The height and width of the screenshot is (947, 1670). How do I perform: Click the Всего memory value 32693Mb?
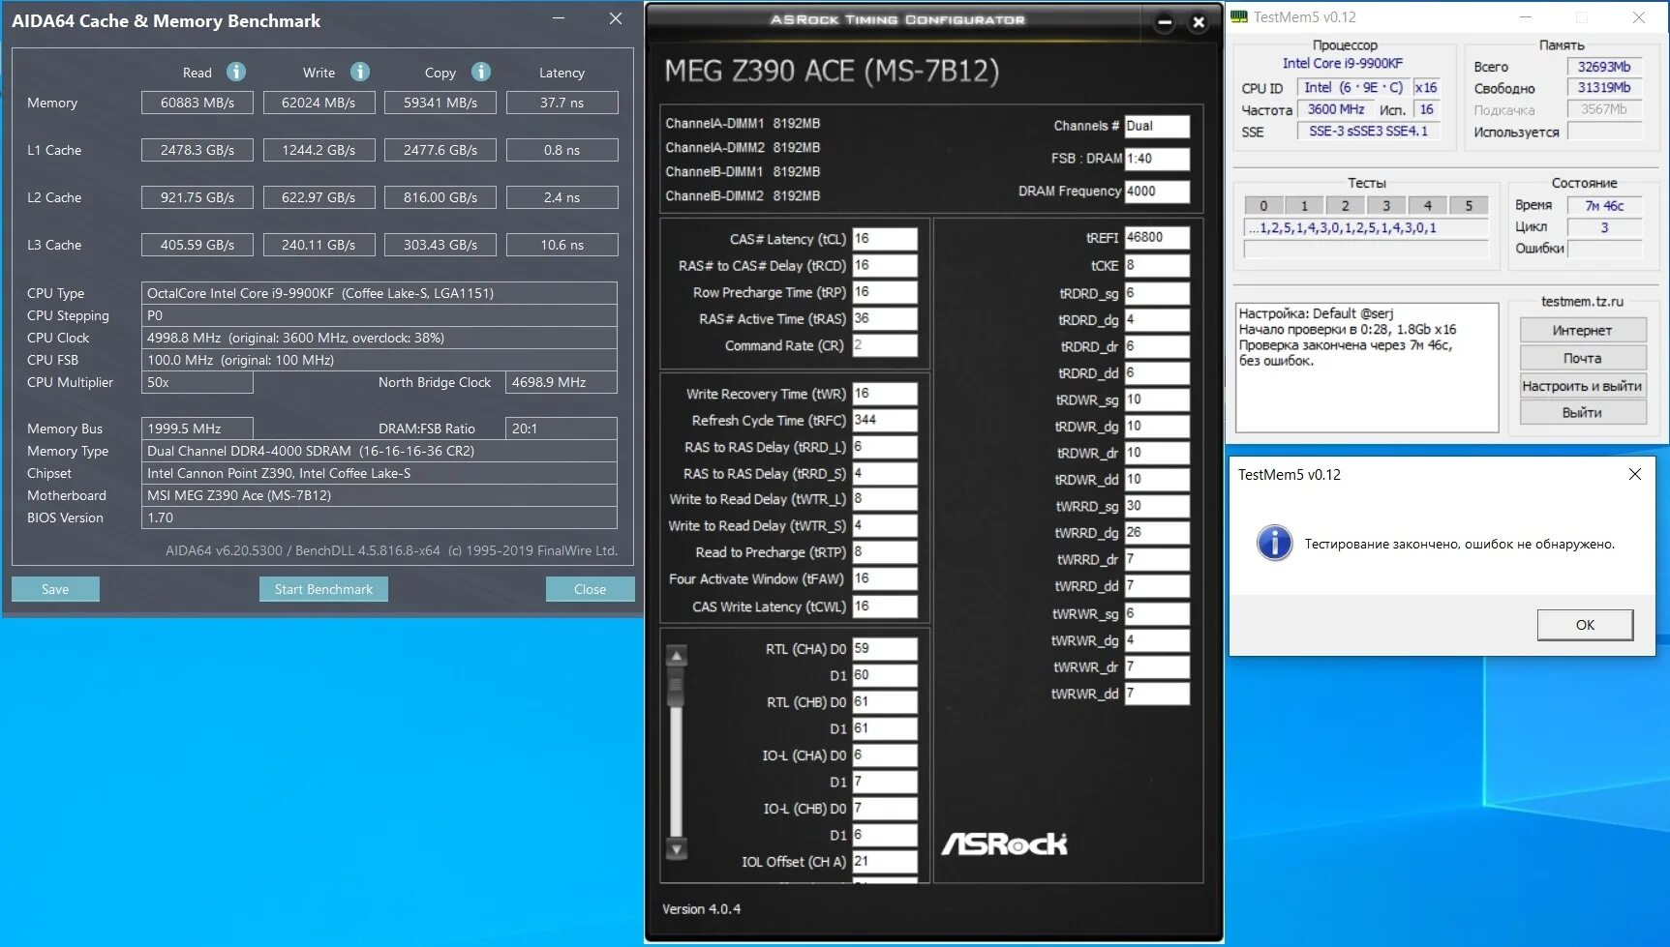pyautogui.click(x=1604, y=67)
